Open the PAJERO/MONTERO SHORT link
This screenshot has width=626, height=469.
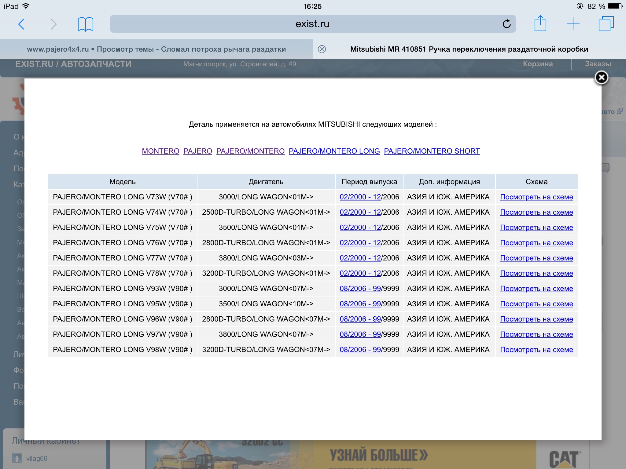[432, 151]
